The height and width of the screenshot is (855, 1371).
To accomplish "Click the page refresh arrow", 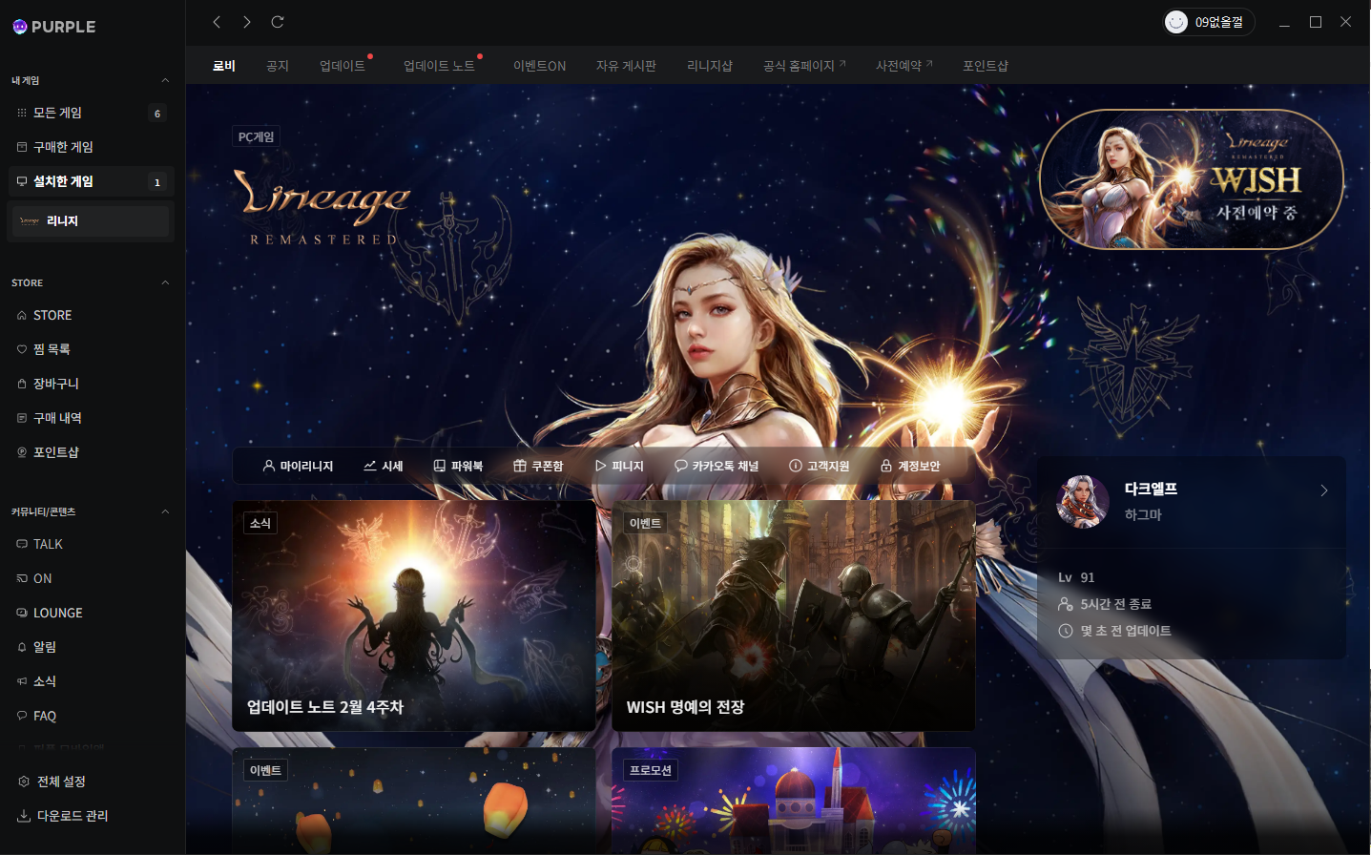I will tap(277, 21).
